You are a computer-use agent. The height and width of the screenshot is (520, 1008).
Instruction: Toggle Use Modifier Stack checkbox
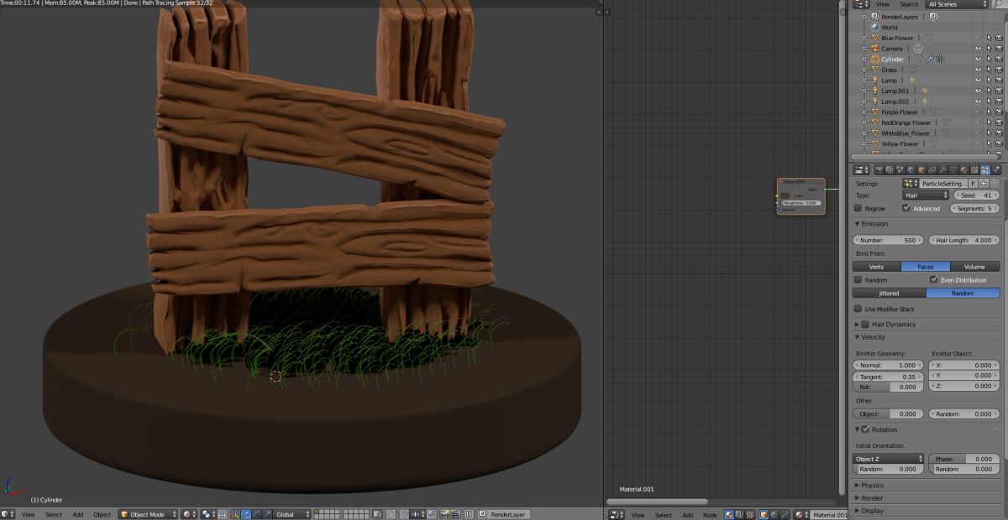pyautogui.click(x=858, y=309)
